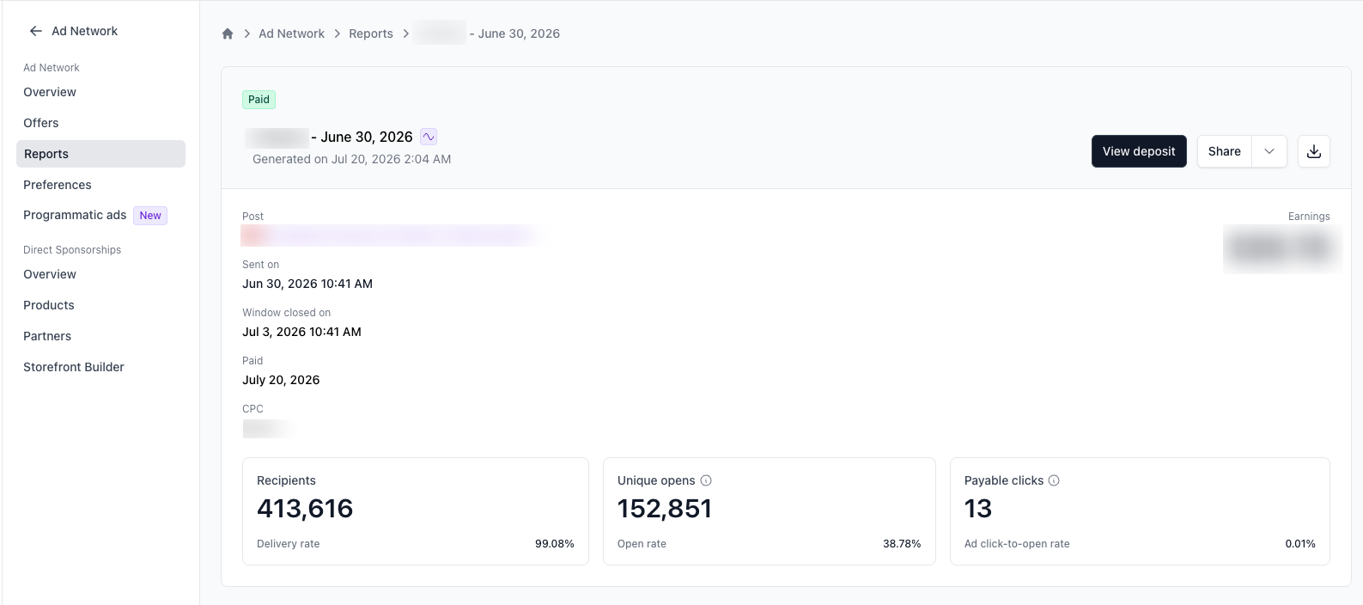Click Reports link in breadcrumb
Viewport: 1363px width, 605px height.
(371, 34)
